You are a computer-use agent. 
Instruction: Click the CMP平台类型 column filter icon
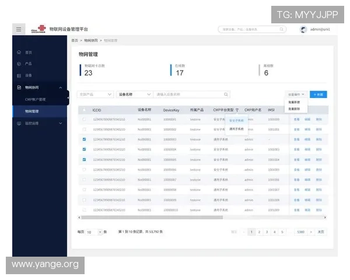237,110
